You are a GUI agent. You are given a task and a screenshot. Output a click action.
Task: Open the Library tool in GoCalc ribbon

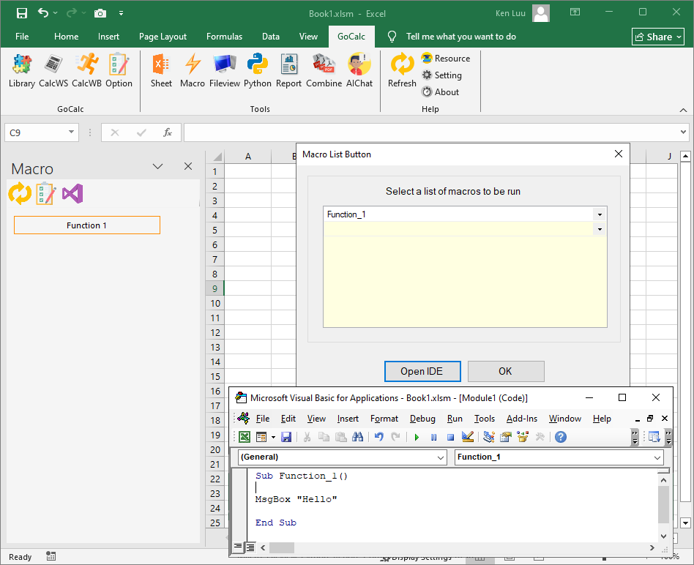click(22, 70)
